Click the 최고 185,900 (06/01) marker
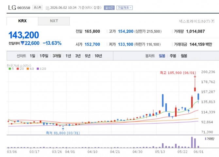The height and width of the screenshot is (157, 219). (178, 73)
